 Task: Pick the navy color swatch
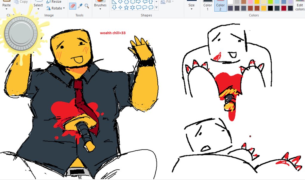tap(290, 8)
